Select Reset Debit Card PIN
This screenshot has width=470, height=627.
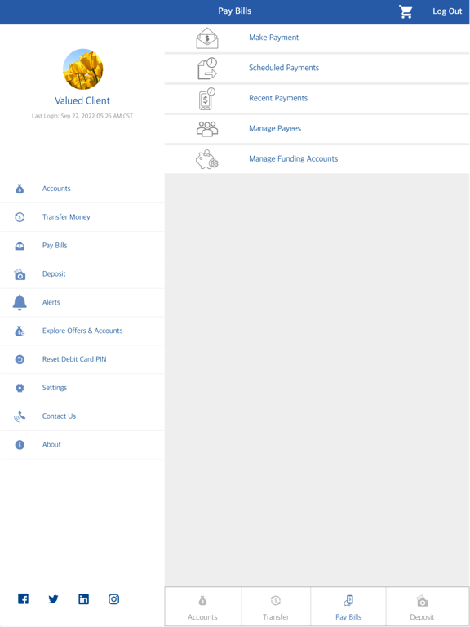(x=82, y=359)
